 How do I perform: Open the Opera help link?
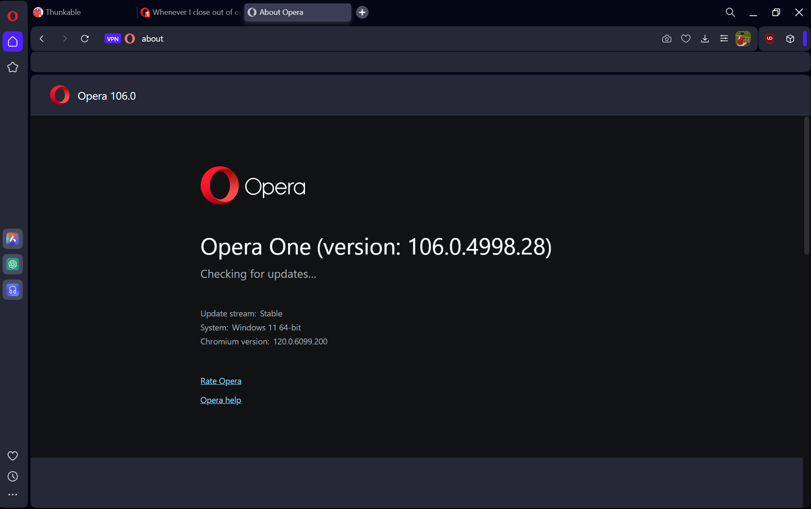221,400
